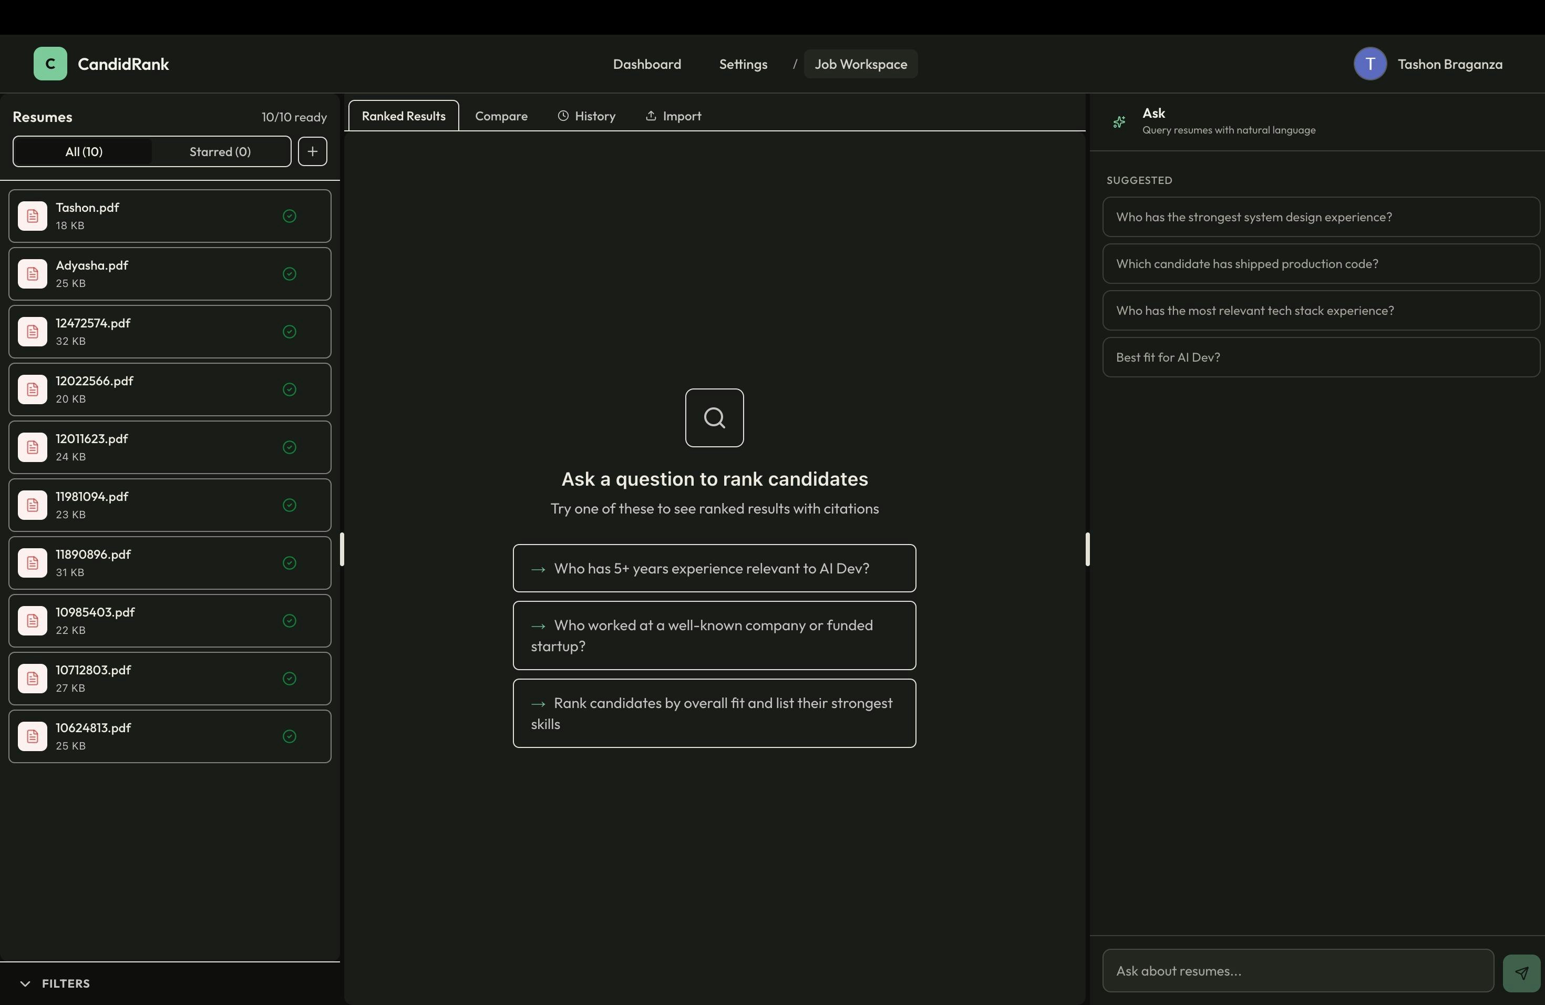The width and height of the screenshot is (1545, 1005).
Task: Click the plus icon to add resumes
Action: (x=312, y=151)
